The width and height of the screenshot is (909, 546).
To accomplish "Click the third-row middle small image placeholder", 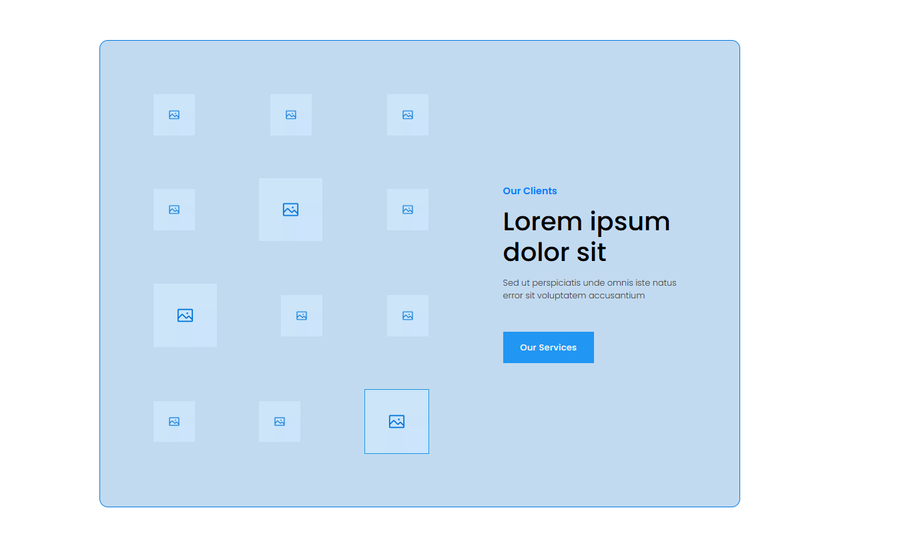I will click(x=302, y=316).
